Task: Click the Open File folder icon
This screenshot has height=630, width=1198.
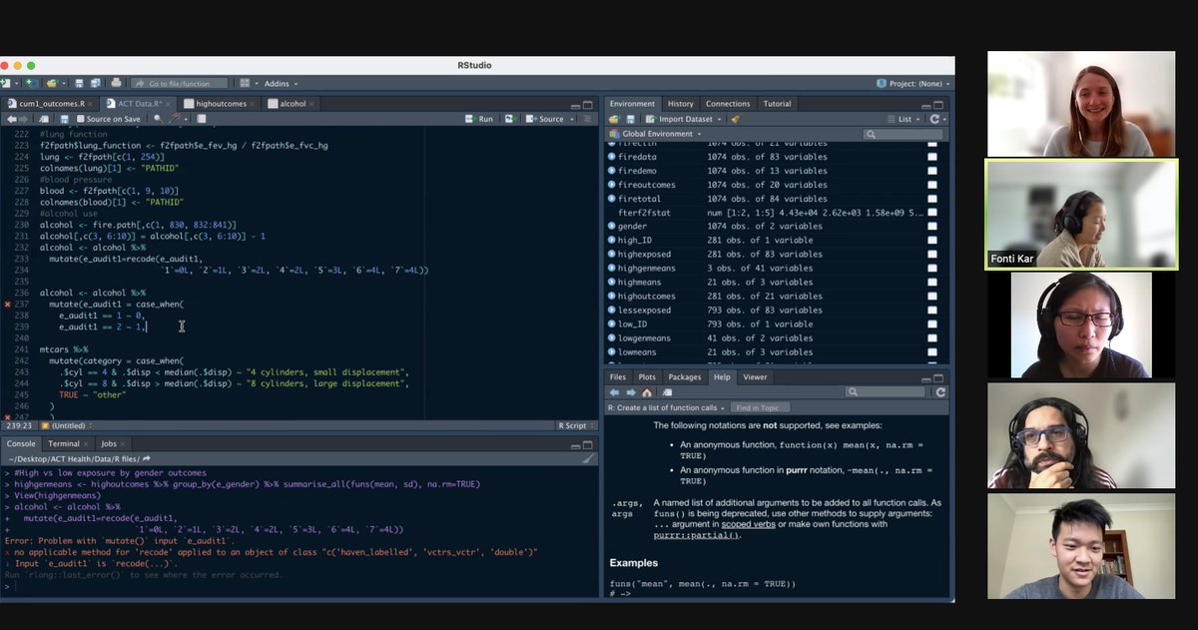Action: point(52,84)
